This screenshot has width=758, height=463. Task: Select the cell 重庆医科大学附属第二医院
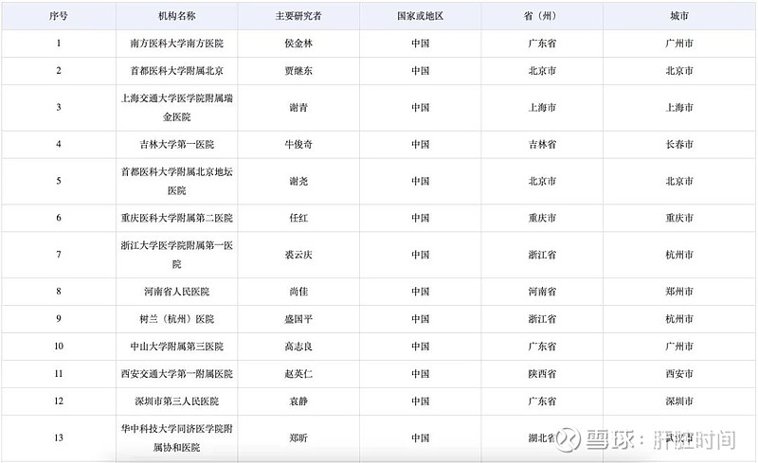(x=177, y=218)
